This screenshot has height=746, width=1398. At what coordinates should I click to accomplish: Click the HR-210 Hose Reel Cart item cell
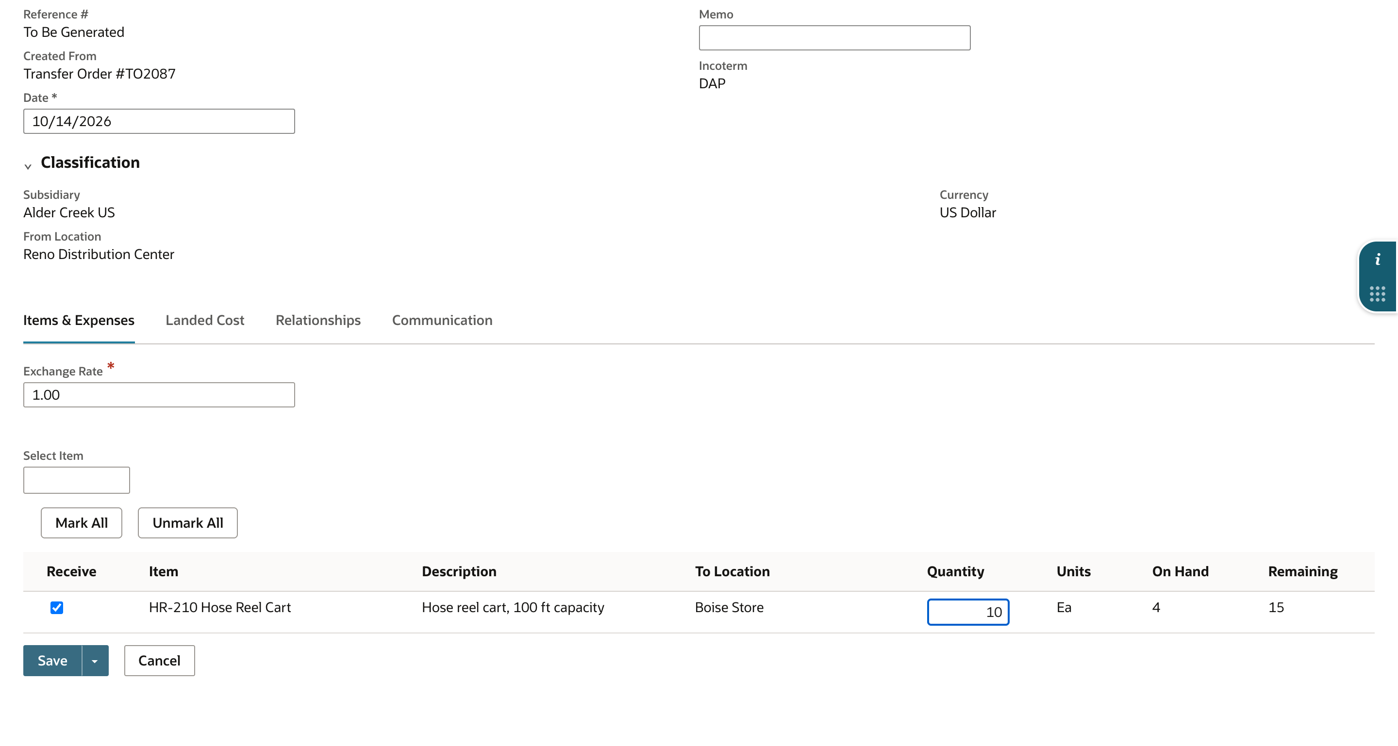[220, 607]
